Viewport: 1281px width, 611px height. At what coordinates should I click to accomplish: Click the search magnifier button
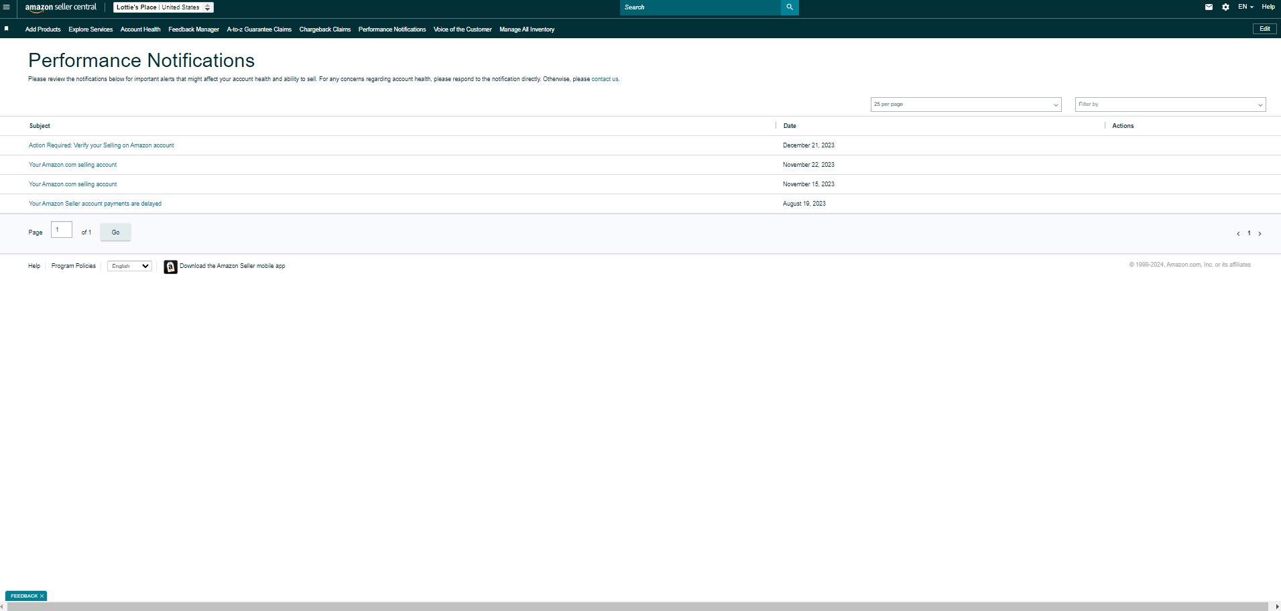[x=790, y=7]
